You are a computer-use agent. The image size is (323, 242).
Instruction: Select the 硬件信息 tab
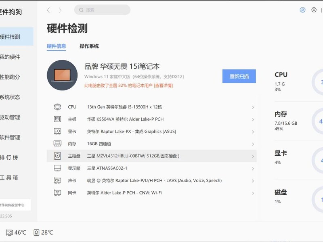coord(56,46)
